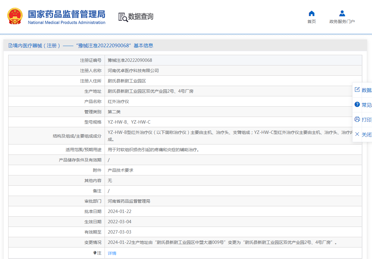
Task: Click the 变更情况 change description text
Action: click(223, 242)
